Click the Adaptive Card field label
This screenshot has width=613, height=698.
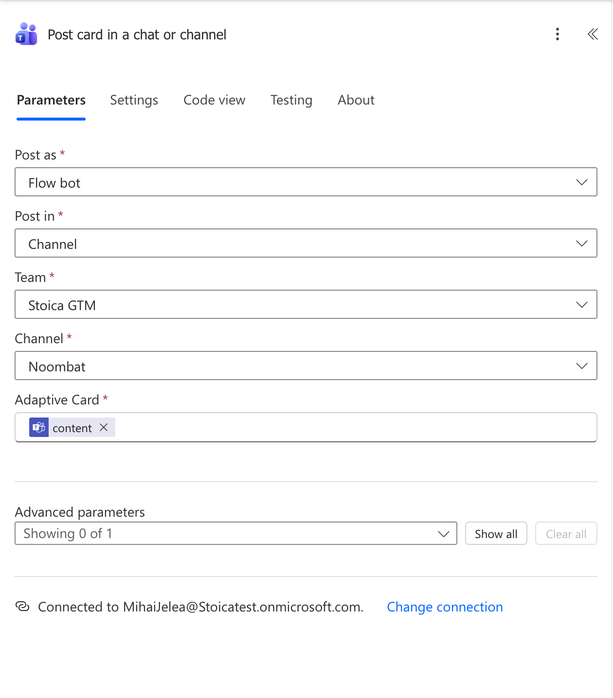coord(57,400)
